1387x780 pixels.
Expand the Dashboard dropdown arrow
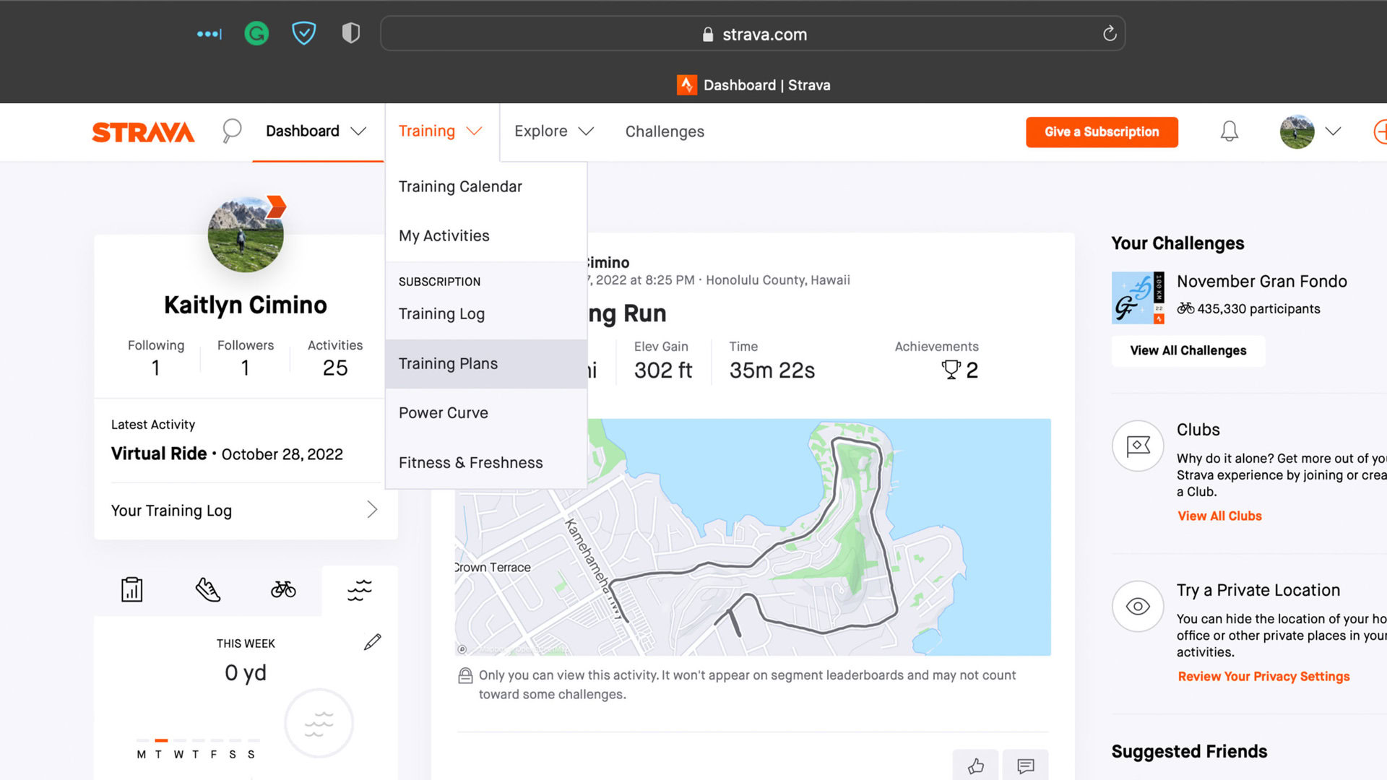point(358,131)
